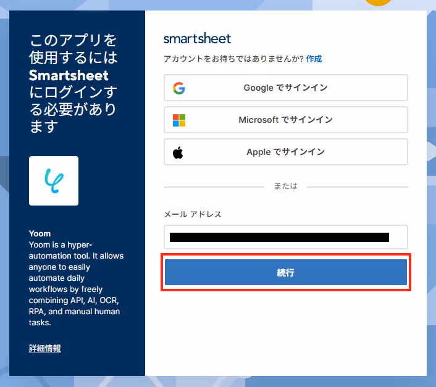This screenshot has width=436, height=387.
Task: Open the 作成 account creation link
Action: coord(314,59)
